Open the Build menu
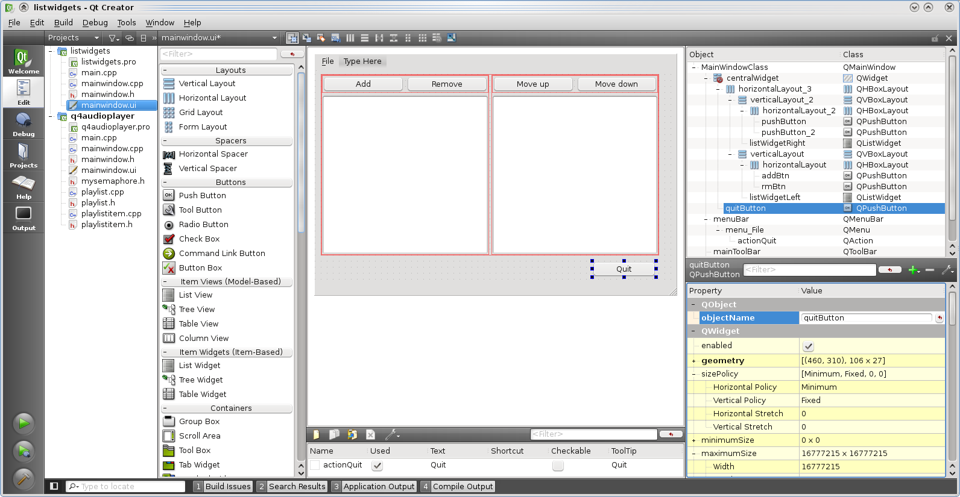This screenshot has height=497, width=960. (63, 23)
